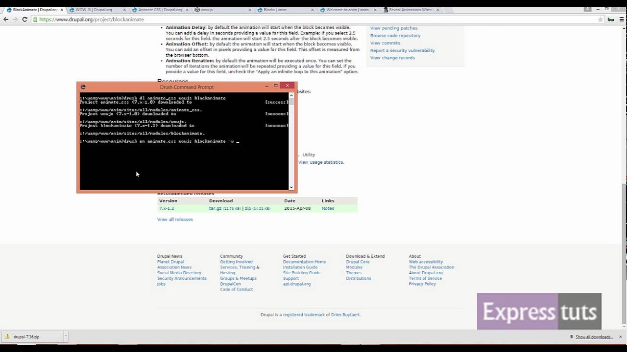Open Code of Conduct footer link
The width and height of the screenshot is (627, 352).
(236, 289)
